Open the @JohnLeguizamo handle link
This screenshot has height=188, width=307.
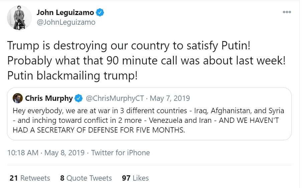pyautogui.click(x=66, y=22)
